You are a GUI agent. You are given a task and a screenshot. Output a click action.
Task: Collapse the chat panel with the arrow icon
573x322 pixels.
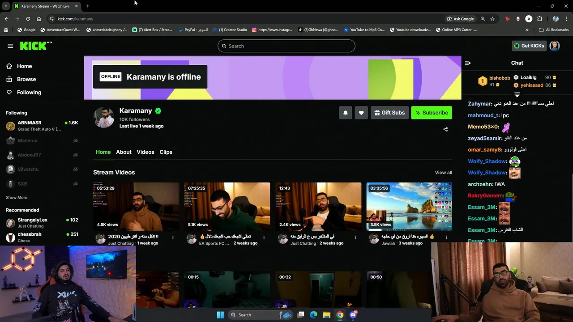pos(468,63)
